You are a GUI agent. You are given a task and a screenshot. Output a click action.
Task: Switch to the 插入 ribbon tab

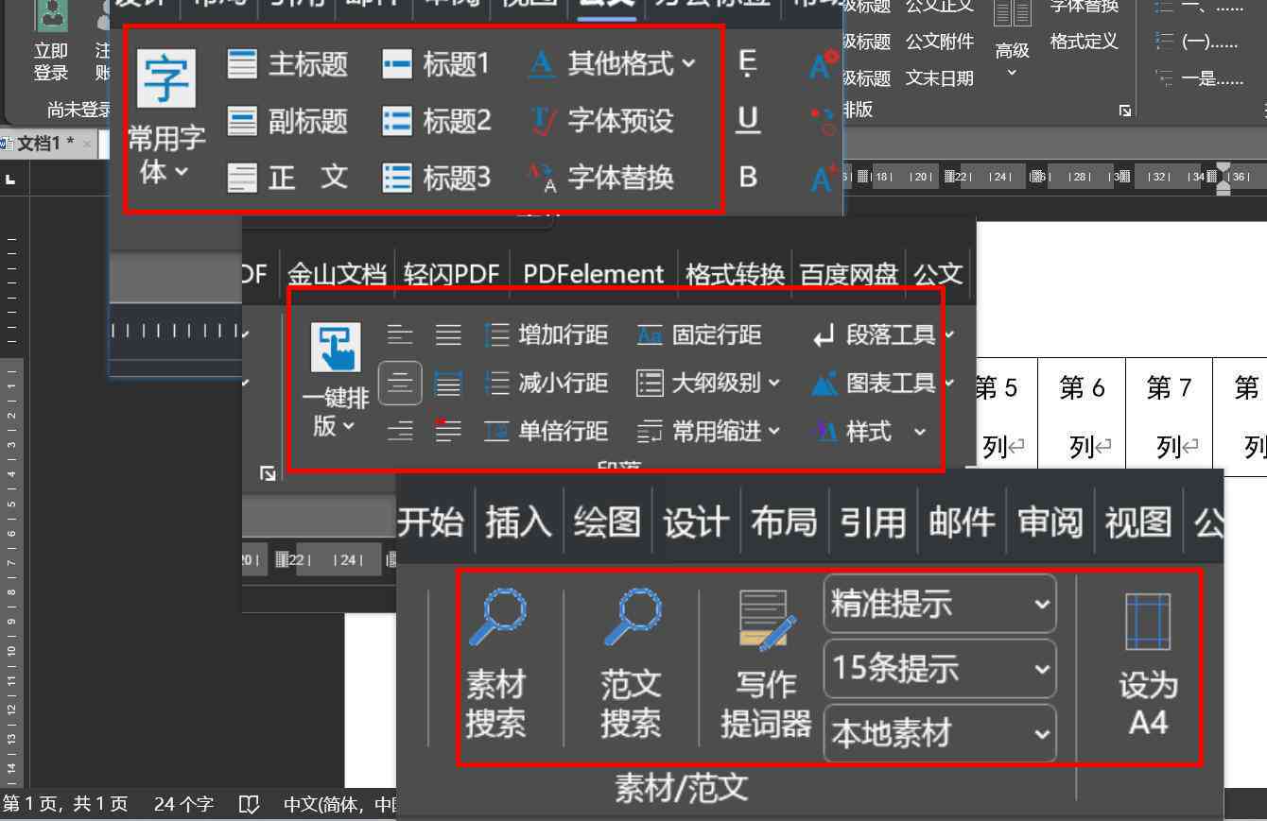[x=519, y=522]
